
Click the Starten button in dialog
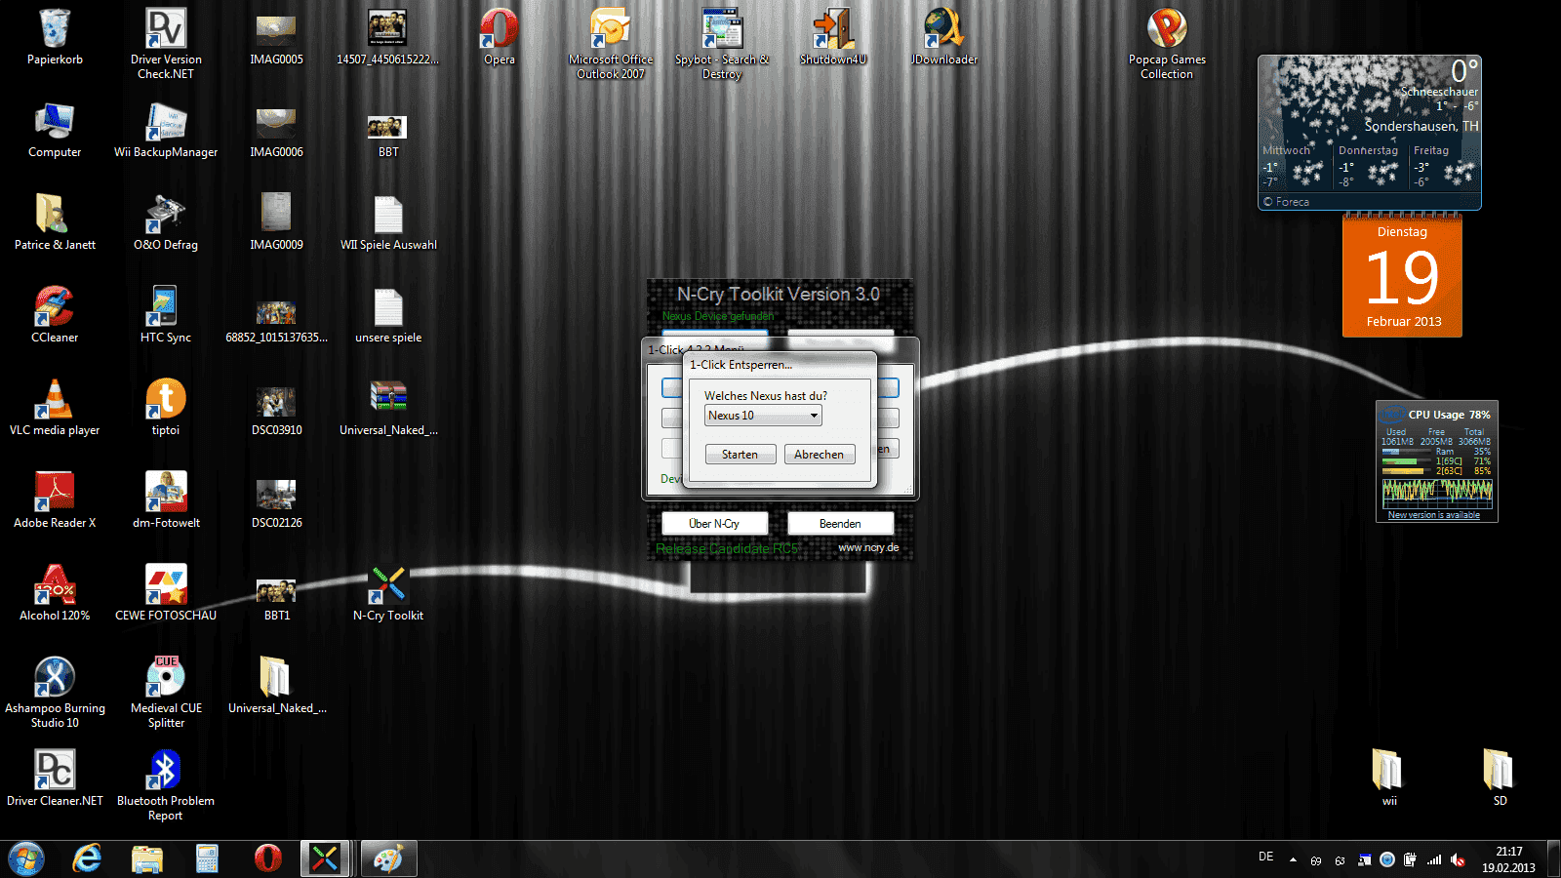pos(740,455)
